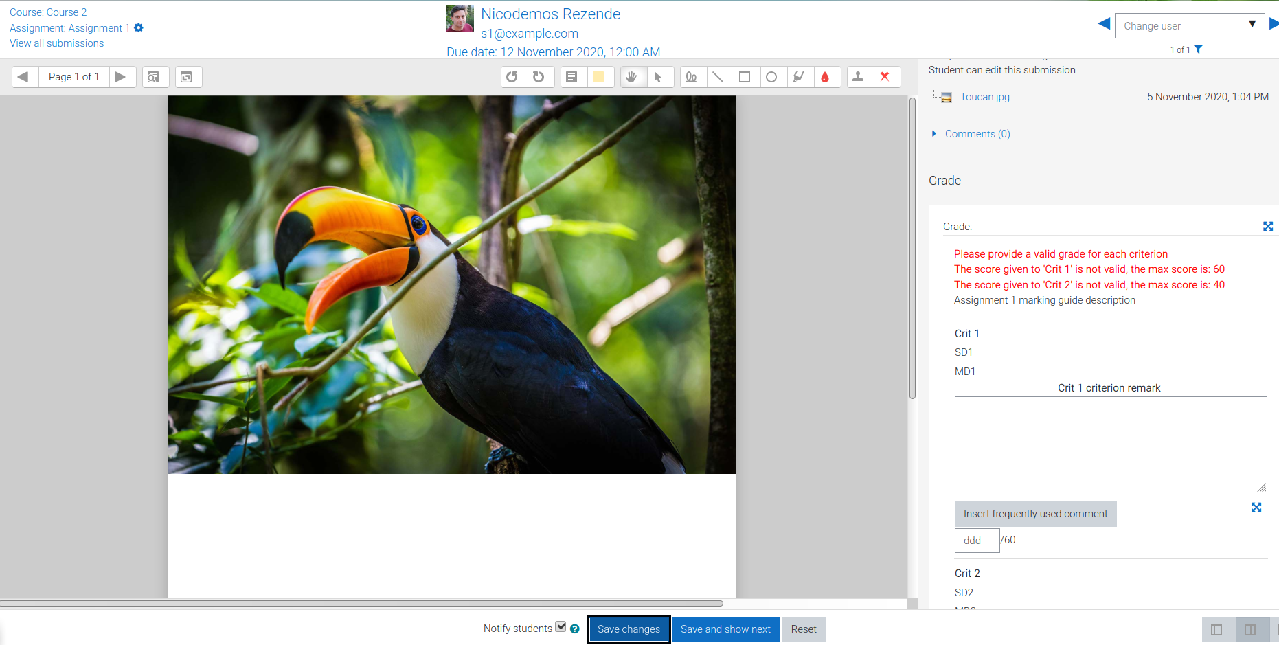This screenshot has height=645, width=1279.
Task: Click the student profile picture
Action: click(x=460, y=19)
